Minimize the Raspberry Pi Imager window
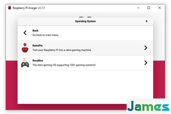This screenshot has height=114, width=171. (138, 8)
